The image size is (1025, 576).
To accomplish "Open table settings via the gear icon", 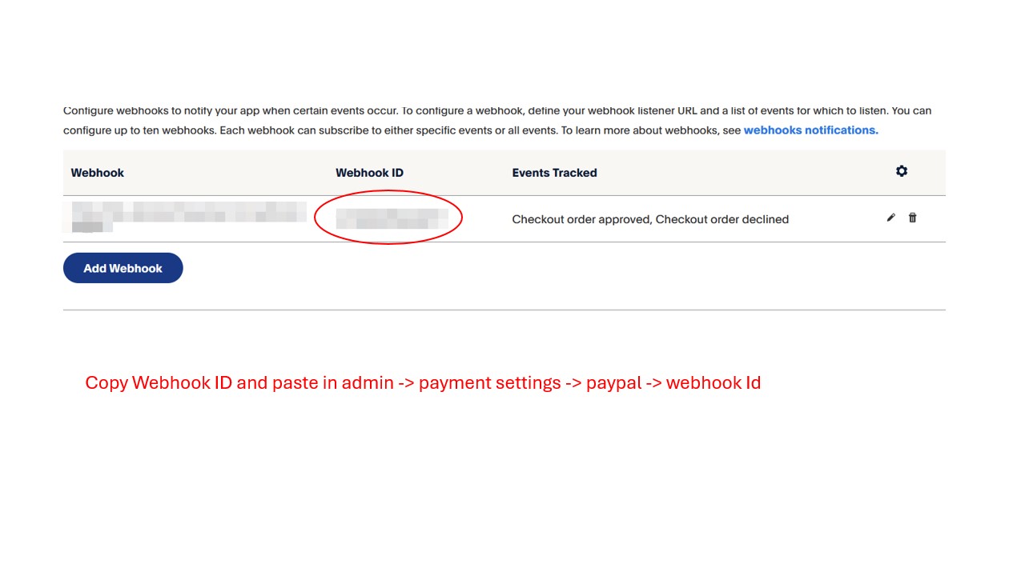I will pos(902,170).
